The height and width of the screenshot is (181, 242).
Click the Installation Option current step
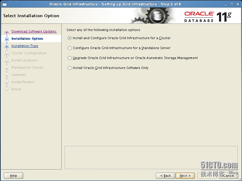coord(27,39)
